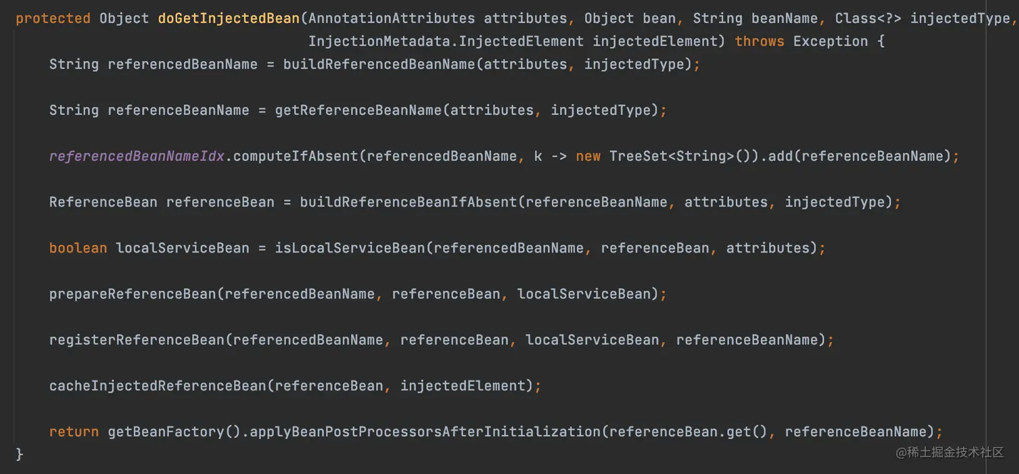Click the isLocalServiceBean method call
1019x474 pixels.
point(350,248)
